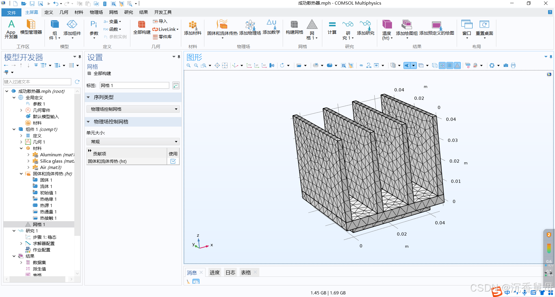Viewport: 555px width, 297px height.
Task: Click 全部构建 button in Settings panel
Action: 99,74
